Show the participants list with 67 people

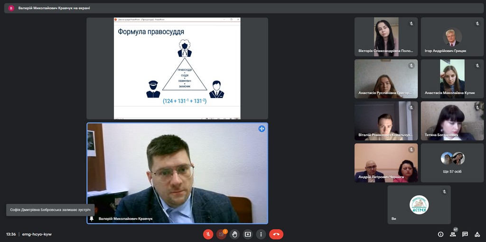[x=453, y=234]
